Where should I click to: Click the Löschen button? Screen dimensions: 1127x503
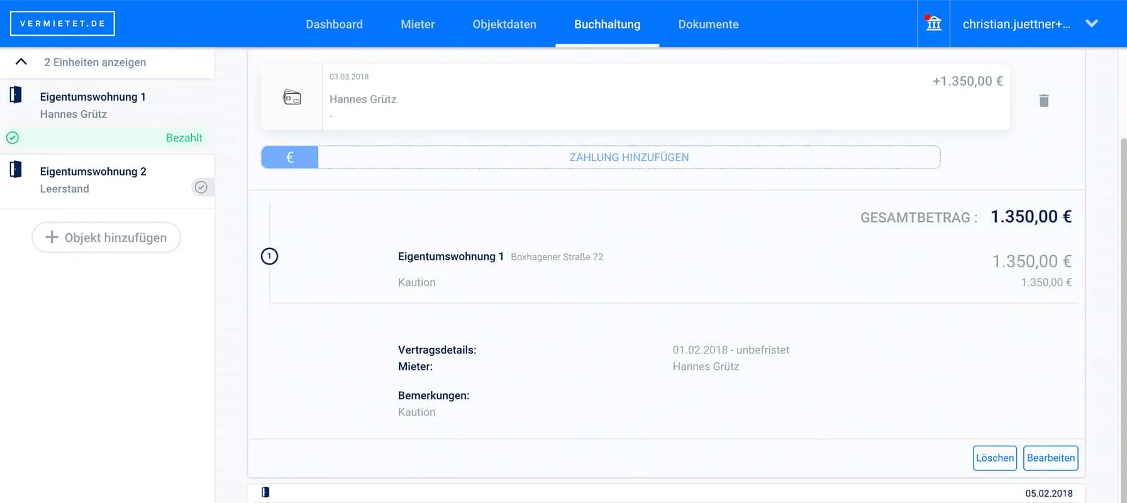(995, 458)
